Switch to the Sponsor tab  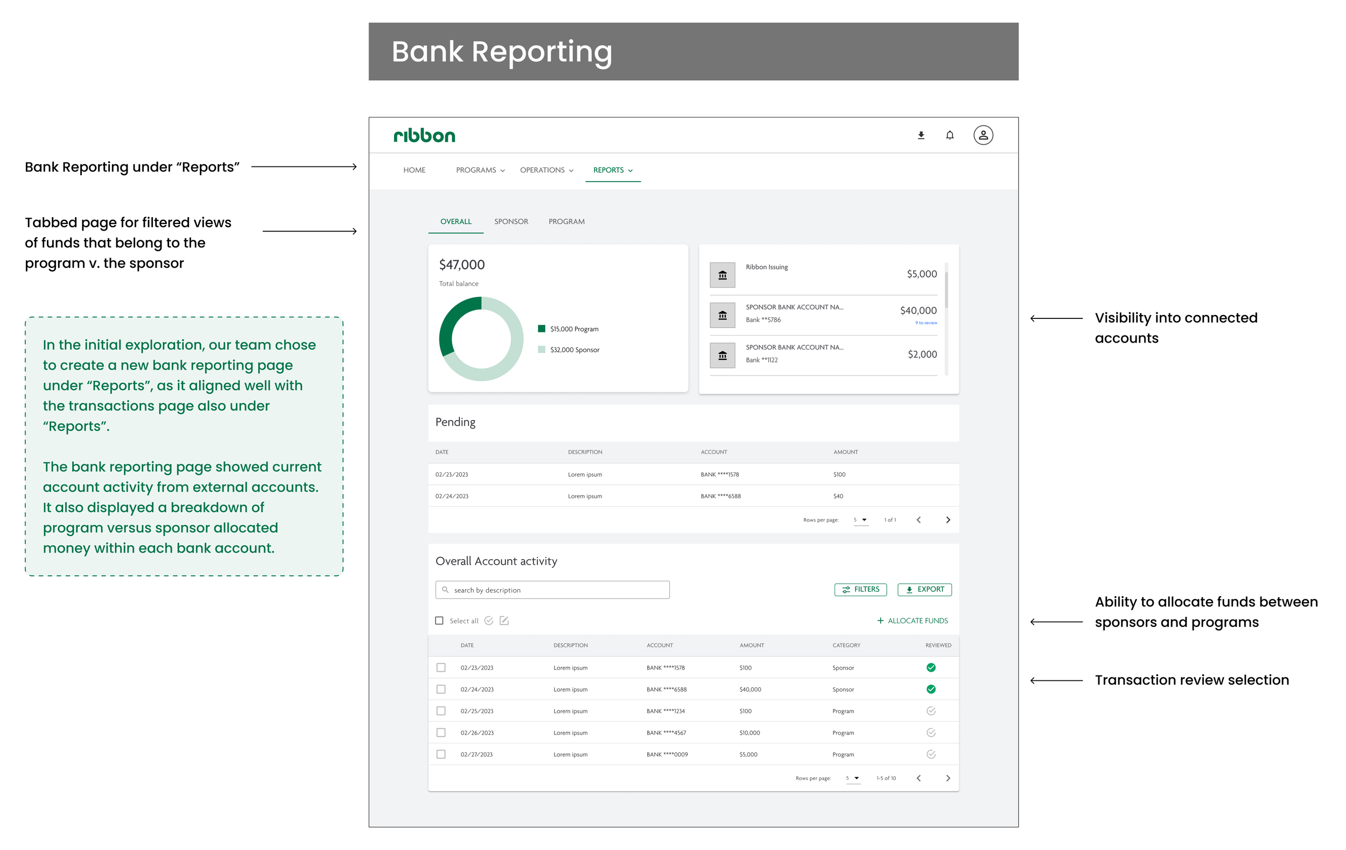pyautogui.click(x=511, y=221)
